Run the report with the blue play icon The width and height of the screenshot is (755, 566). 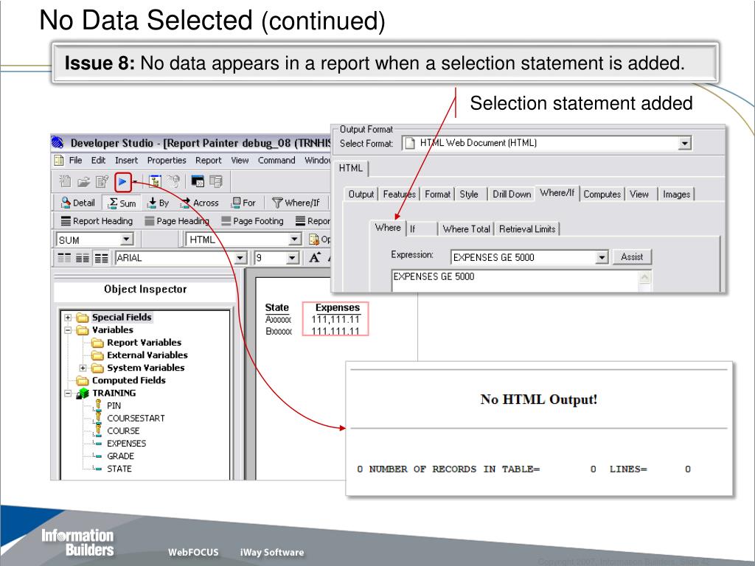coord(122,182)
